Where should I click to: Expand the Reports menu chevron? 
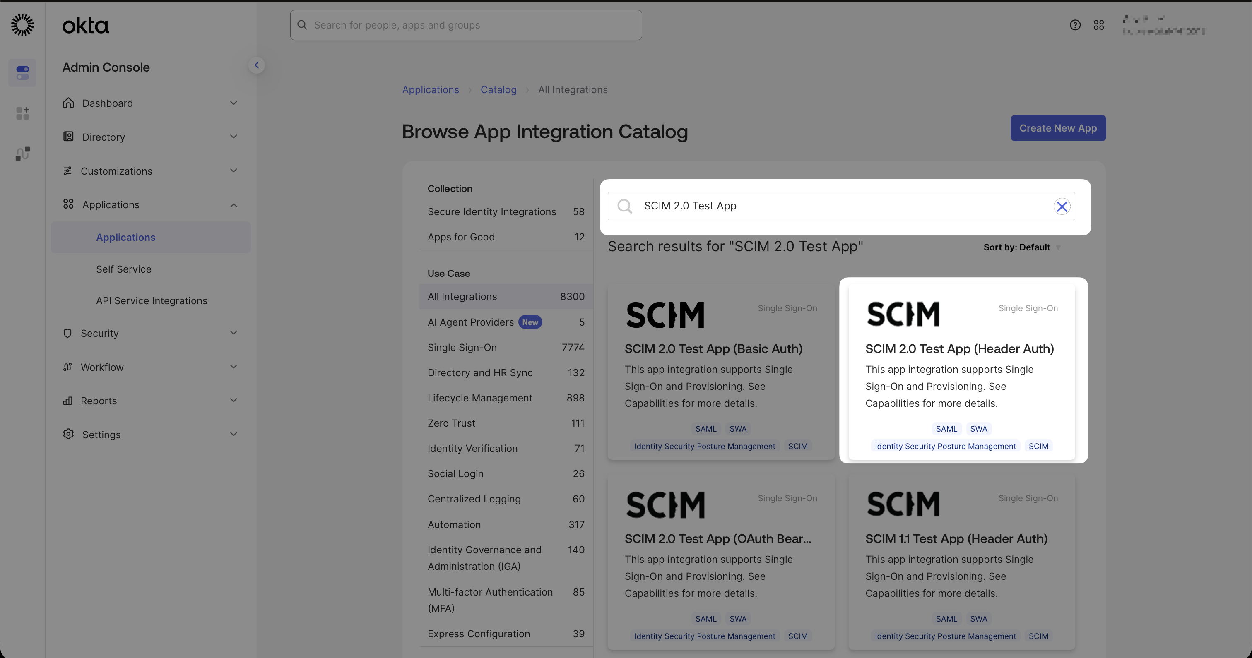tap(234, 401)
